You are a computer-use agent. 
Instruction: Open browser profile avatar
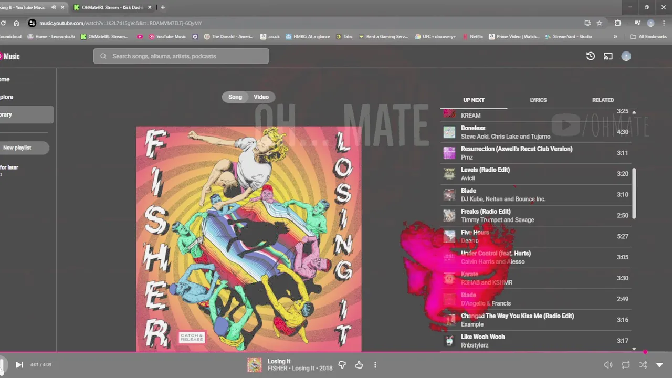(x=651, y=23)
